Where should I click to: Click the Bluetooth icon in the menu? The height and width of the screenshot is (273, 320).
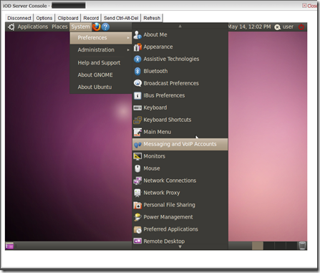[137, 71]
